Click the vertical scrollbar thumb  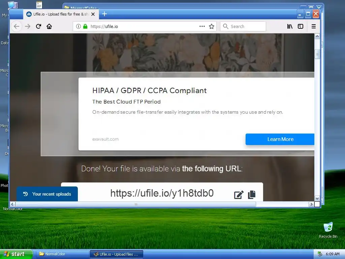click(x=317, y=54)
